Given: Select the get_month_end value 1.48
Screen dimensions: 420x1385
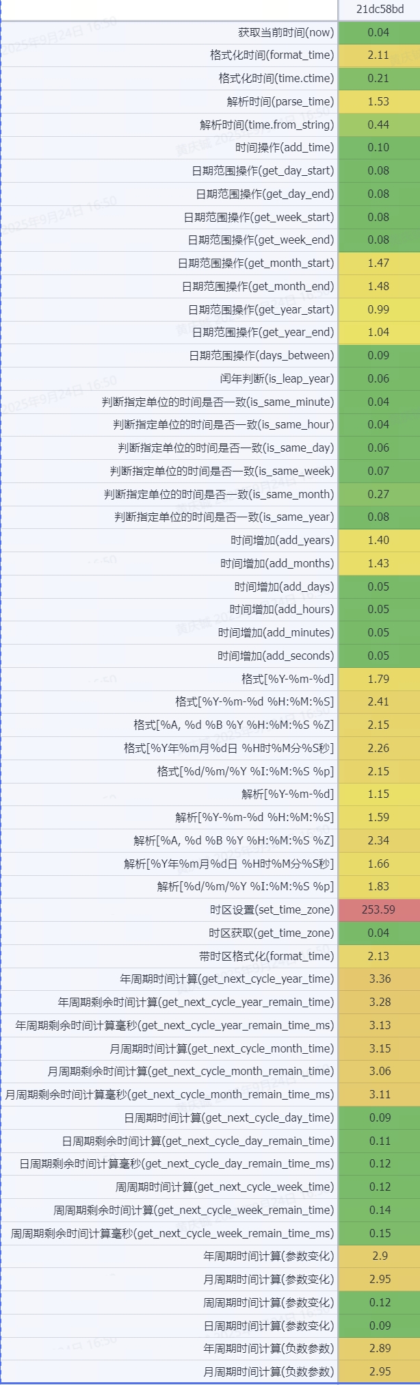Looking at the screenshot, I should [378, 286].
